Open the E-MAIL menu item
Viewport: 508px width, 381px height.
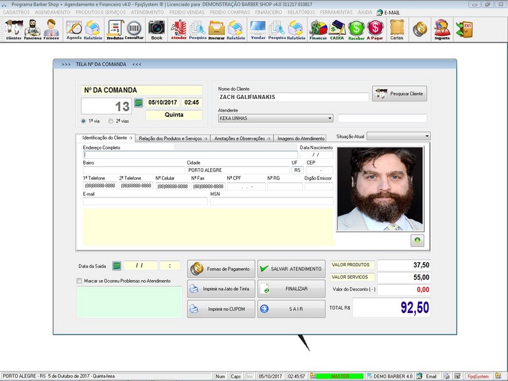coord(389,13)
